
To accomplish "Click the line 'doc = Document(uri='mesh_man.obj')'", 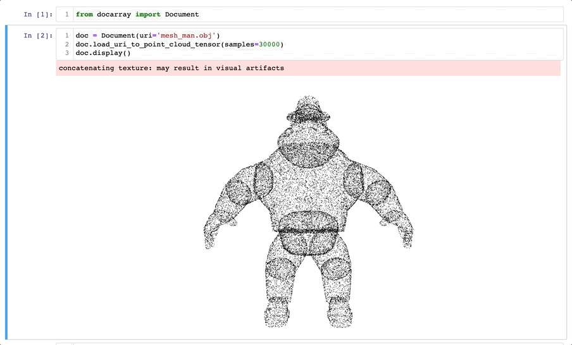I will tap(147, 36).
